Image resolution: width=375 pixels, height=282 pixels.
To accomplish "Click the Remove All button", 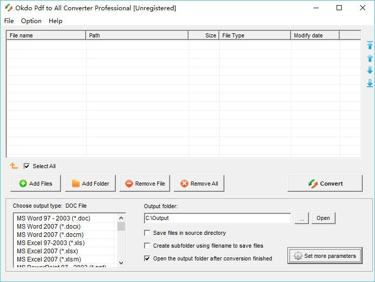I will 199,184.
